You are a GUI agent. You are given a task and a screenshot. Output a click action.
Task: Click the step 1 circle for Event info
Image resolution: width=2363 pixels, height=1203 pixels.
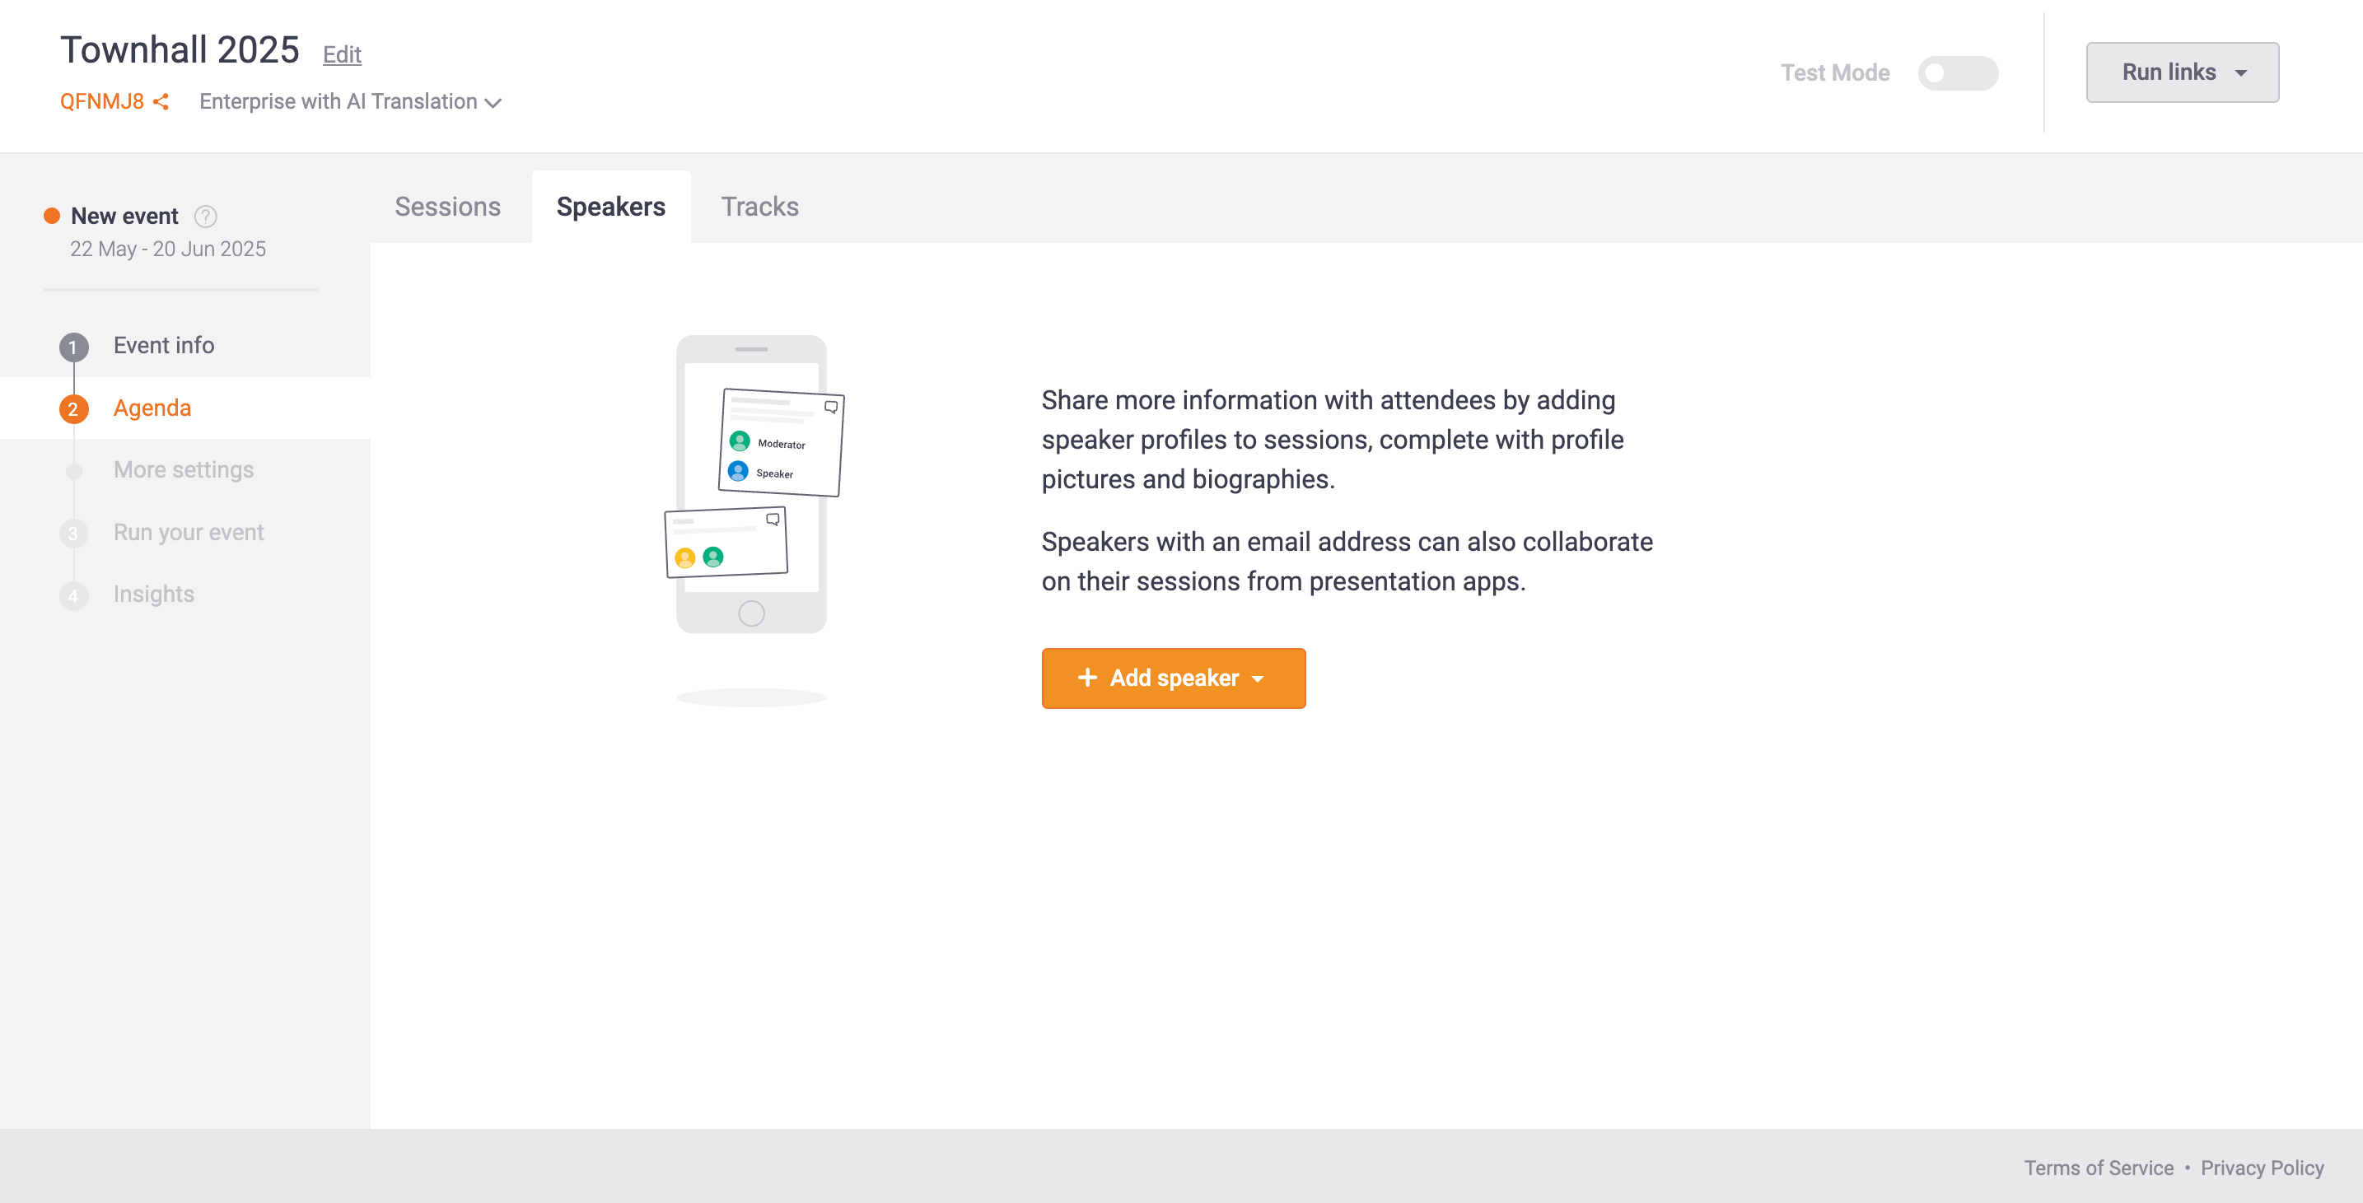pos(73,347)
